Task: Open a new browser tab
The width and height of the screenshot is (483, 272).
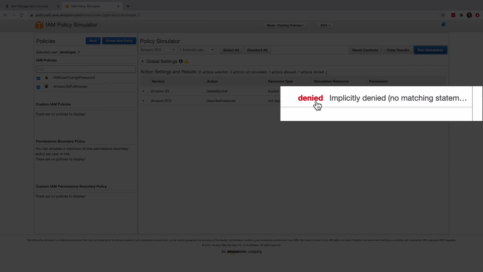Action: (x=128, y=6)
